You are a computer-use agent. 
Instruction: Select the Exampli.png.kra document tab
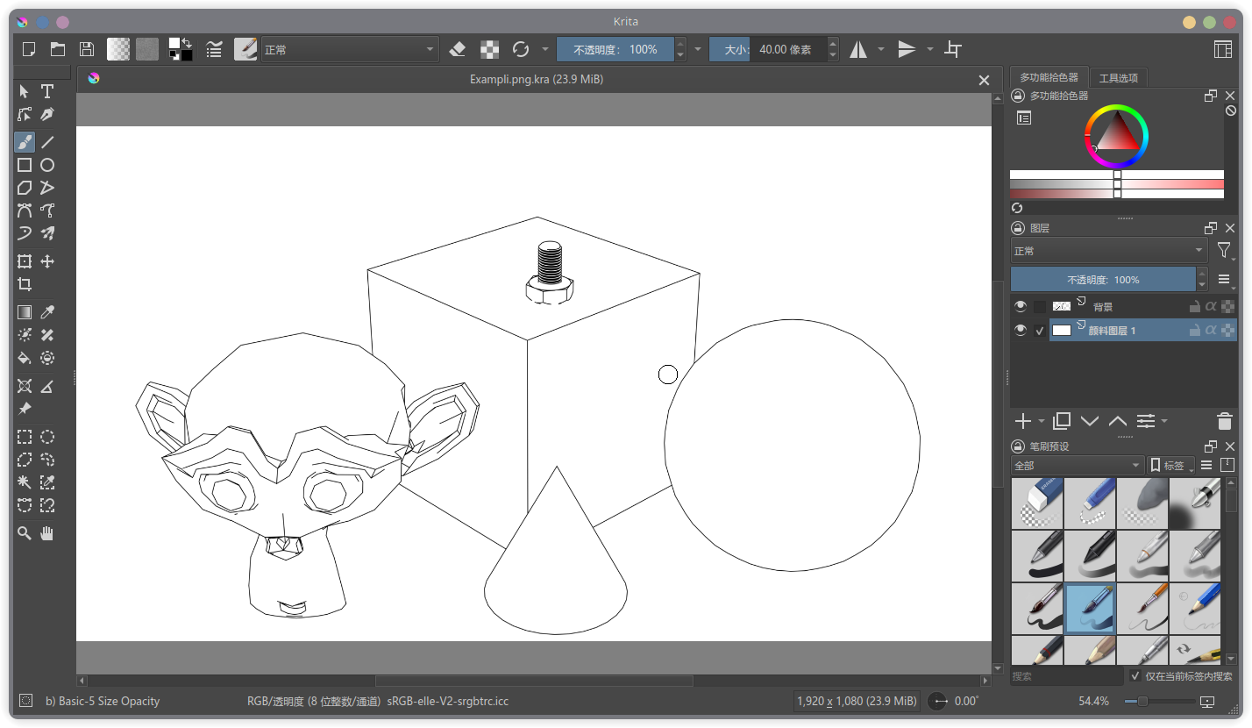coord(536,79)
